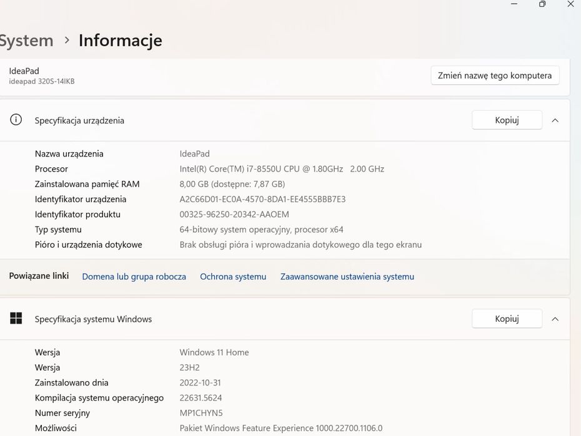Click the OS build 22631.5624

[201, 398]
